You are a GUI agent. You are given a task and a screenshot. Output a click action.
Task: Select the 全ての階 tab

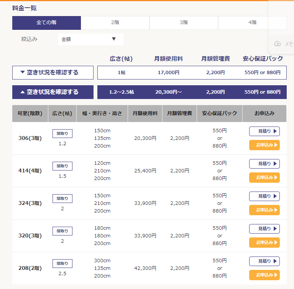(46, 23)
